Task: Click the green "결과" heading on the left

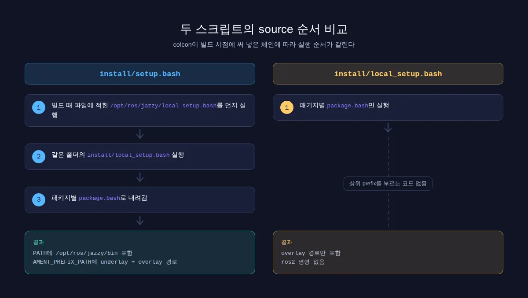Action: pos(39,242)
